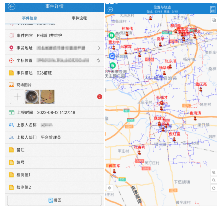
Task: Select the 孙东伟 worker marker
Action: (x=127, y=34)
